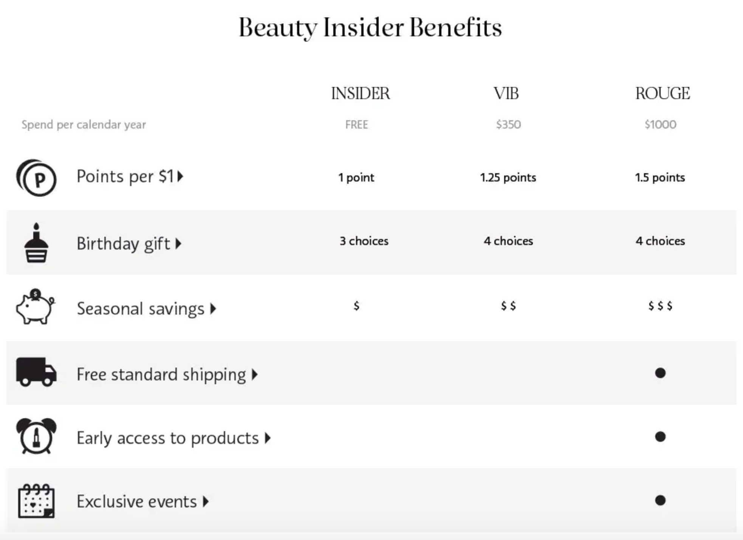
Task: Click the alarm clock early access icon
Action: coord(36,436)
